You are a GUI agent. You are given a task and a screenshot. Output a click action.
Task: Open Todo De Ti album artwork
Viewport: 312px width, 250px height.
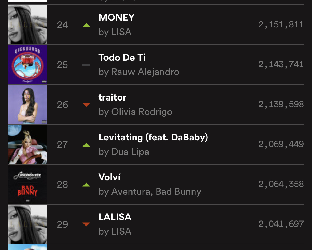pyautogui.click(x=28, y=64)
